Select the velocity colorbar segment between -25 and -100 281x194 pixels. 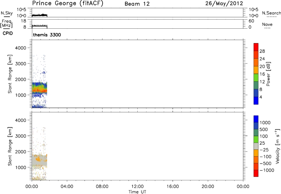256,153
